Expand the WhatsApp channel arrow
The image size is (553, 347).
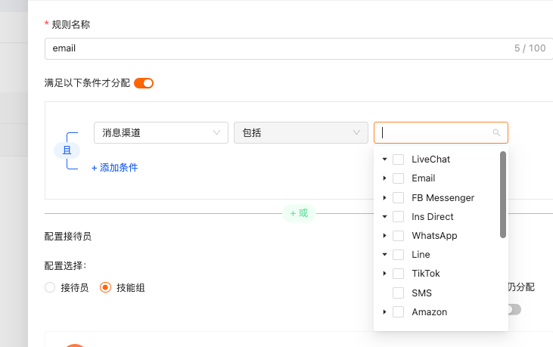384,236
